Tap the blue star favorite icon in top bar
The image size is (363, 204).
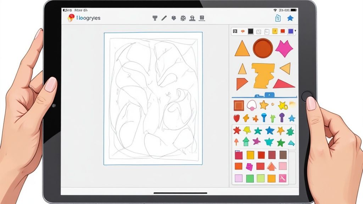point(290,18)
